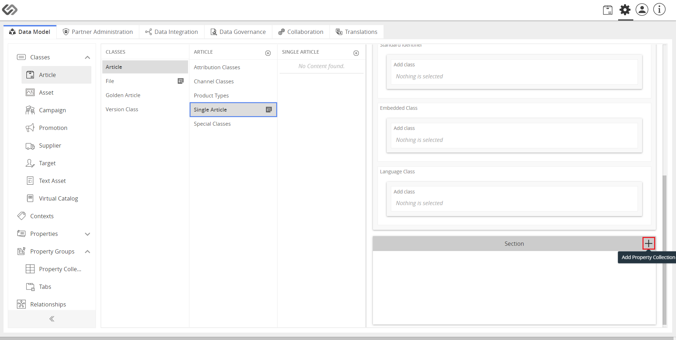Click the Single Article row details icon

click(x=269, y=110)
